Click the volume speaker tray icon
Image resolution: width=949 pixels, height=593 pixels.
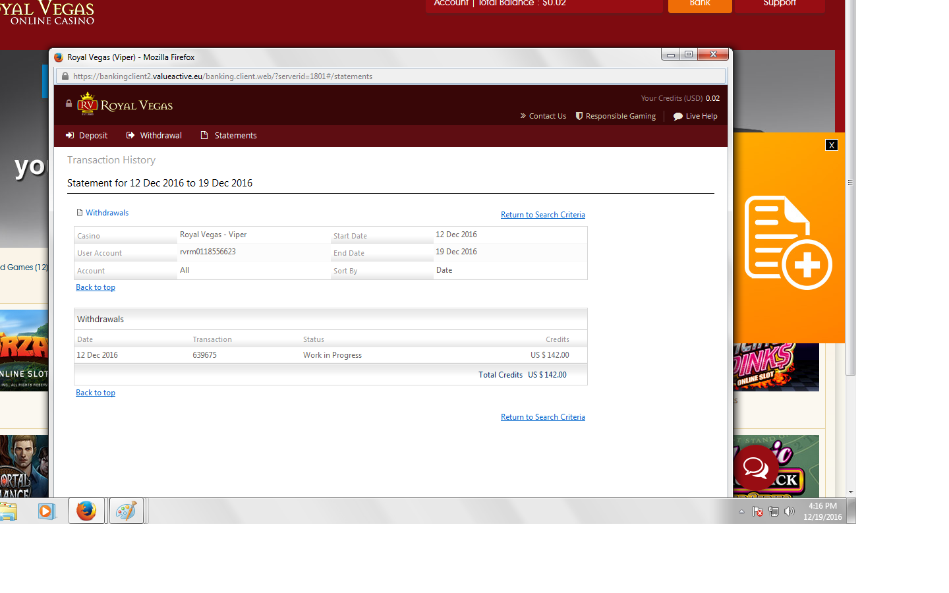[790, 511]
